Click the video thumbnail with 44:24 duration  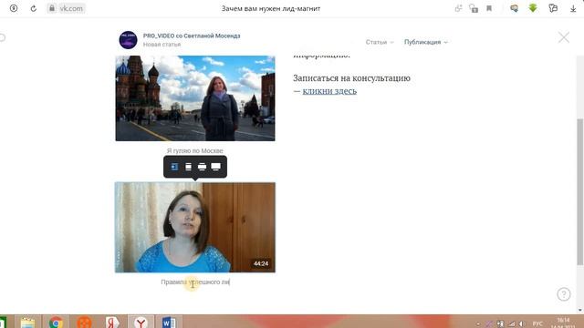pos(195,227)
